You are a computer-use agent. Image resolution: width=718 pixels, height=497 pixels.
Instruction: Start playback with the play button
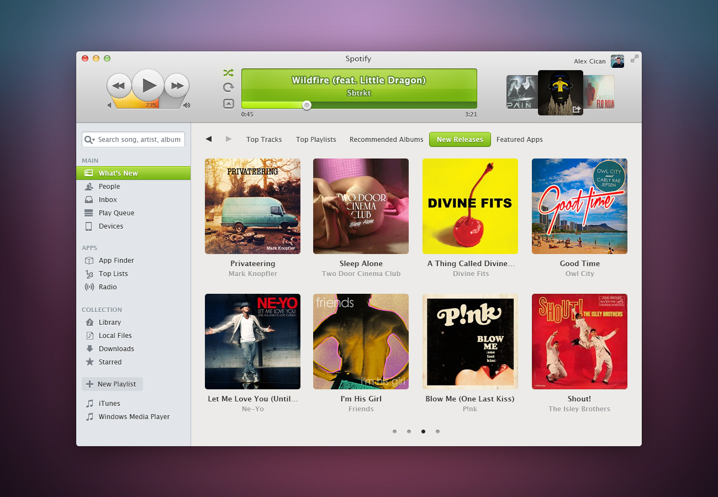click(x=148, y=85)
